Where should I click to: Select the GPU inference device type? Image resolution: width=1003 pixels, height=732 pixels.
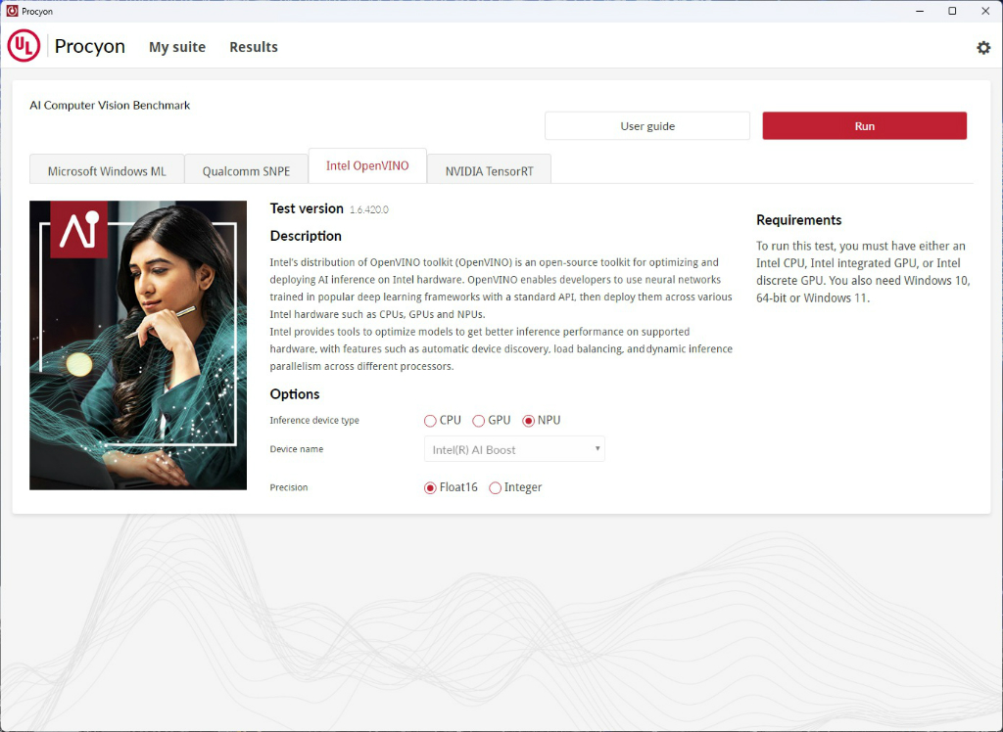pyautogui.click(x=478, y=421)
